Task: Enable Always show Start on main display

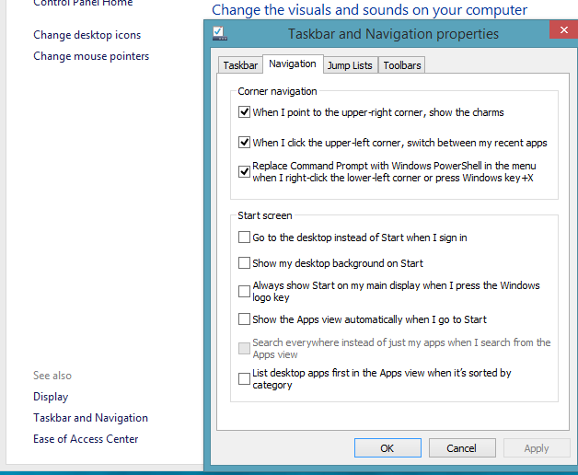Action: pyautogui.click(x=245, y=292)
